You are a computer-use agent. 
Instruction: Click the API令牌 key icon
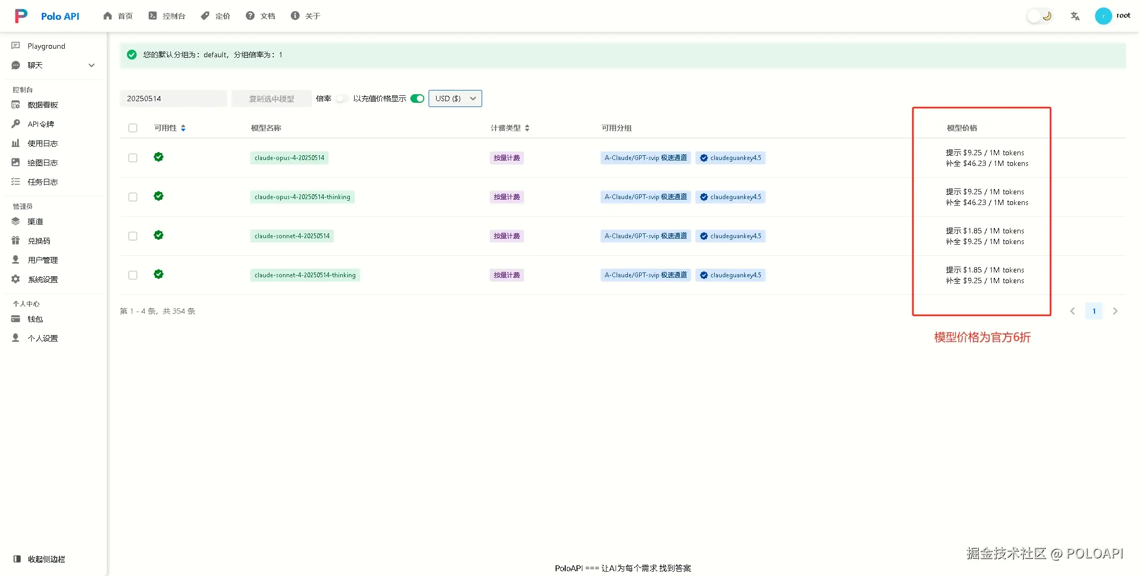(x=16, y=124)
